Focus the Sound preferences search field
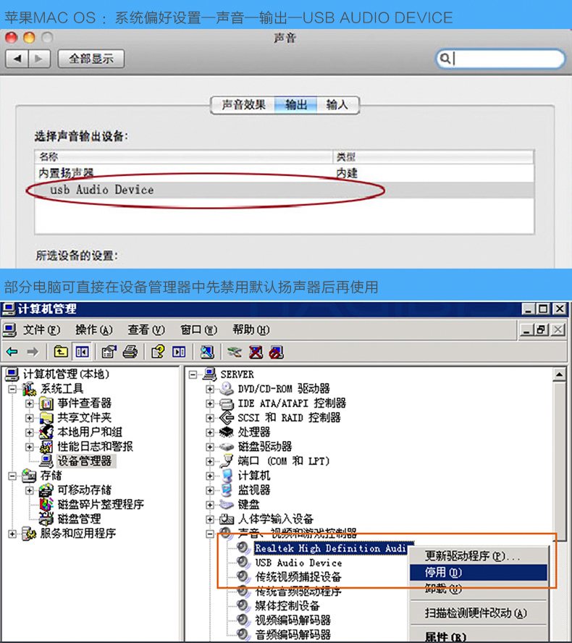Image resolution: width=572 pixels, height=643 pixels. pyautogui.click(x=500, y=59)
